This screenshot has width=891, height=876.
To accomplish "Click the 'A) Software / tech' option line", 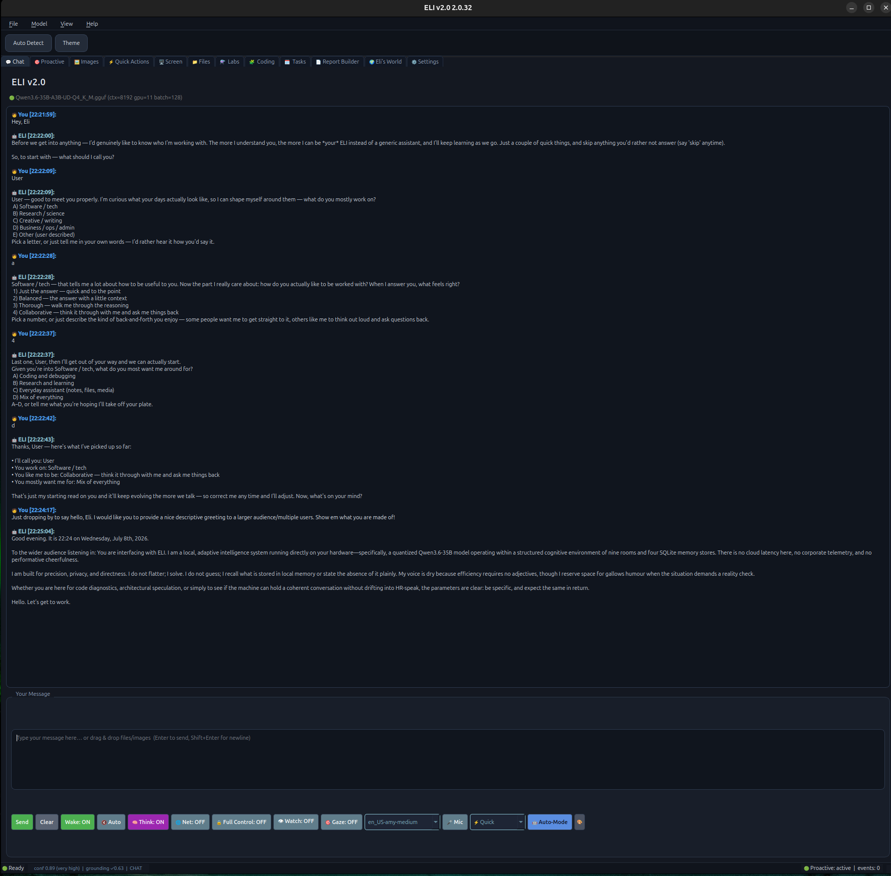I will (x=35, y=206).
